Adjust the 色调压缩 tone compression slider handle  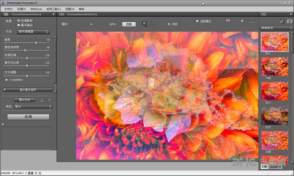coord(27,58)
